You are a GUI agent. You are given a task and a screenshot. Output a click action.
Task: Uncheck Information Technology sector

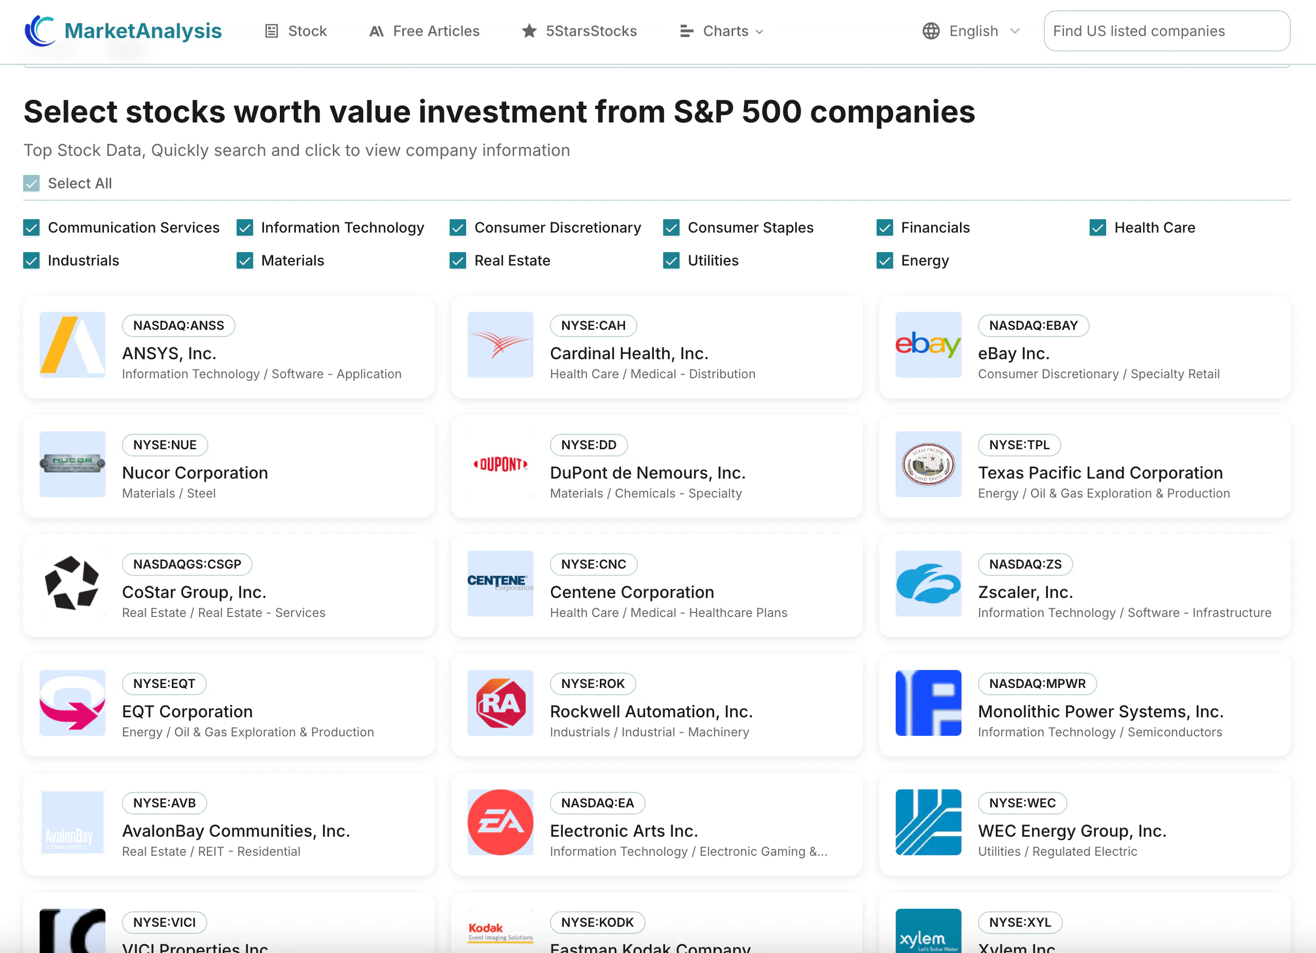coord(245,227)
